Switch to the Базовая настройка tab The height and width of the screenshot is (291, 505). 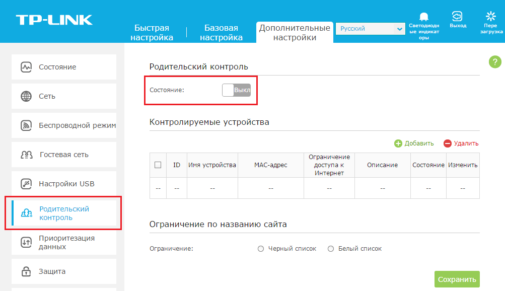tap(221, 33)
